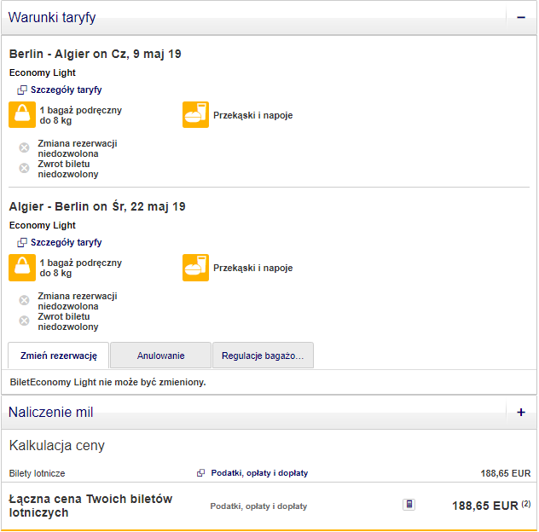This screenshot has width=539, height=532.
Task: Click the rebooking not allowed icon for Algier - Berlin
Action: [x=24, y=300]
